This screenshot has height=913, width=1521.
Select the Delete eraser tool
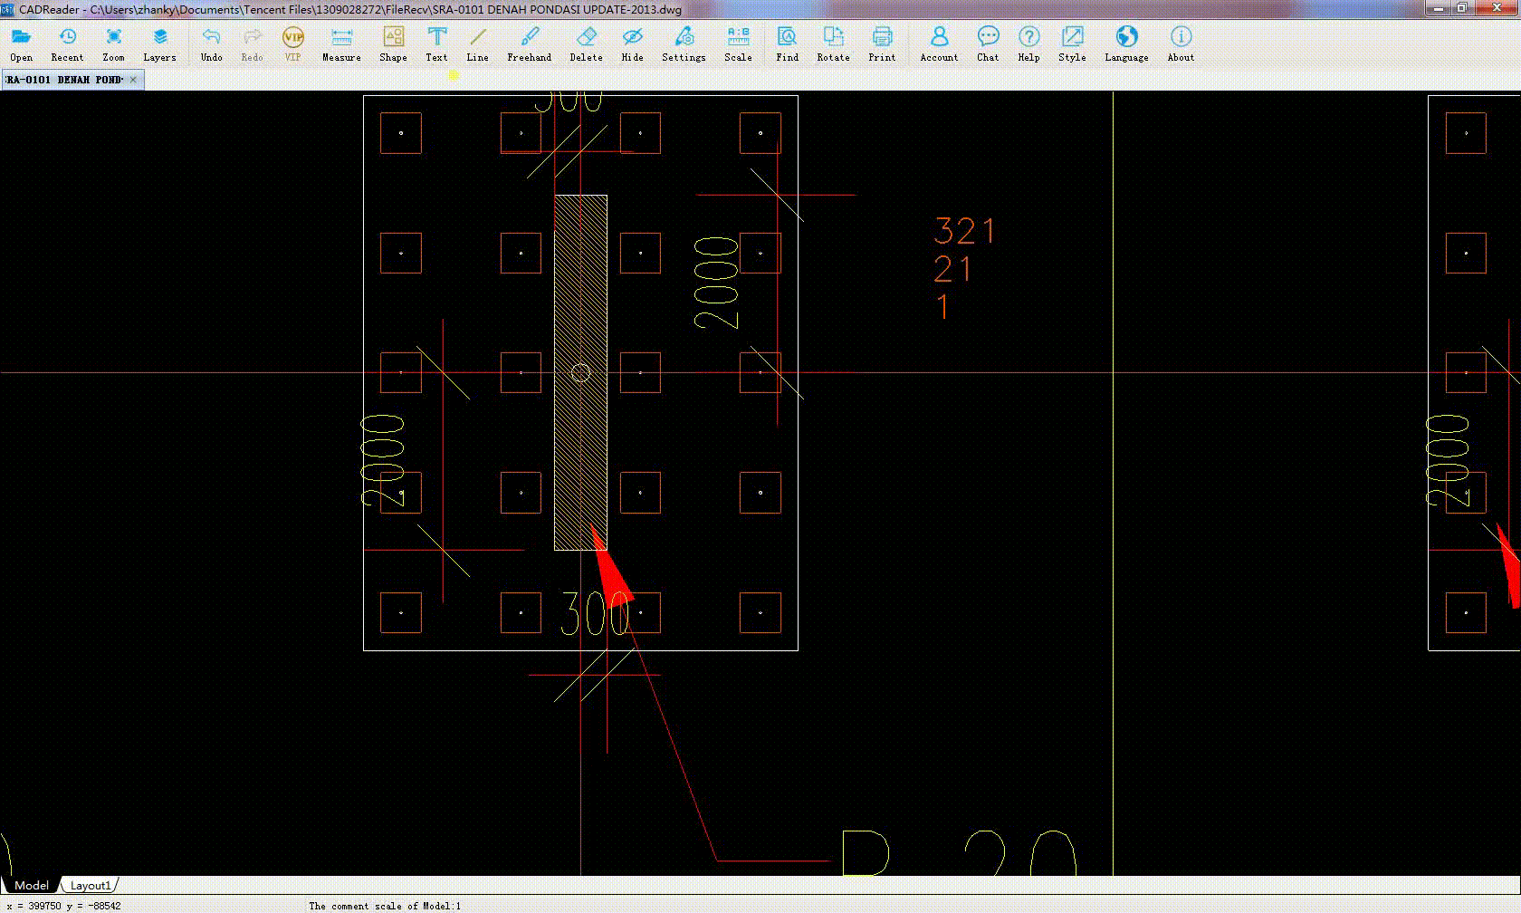click(586, 43)
